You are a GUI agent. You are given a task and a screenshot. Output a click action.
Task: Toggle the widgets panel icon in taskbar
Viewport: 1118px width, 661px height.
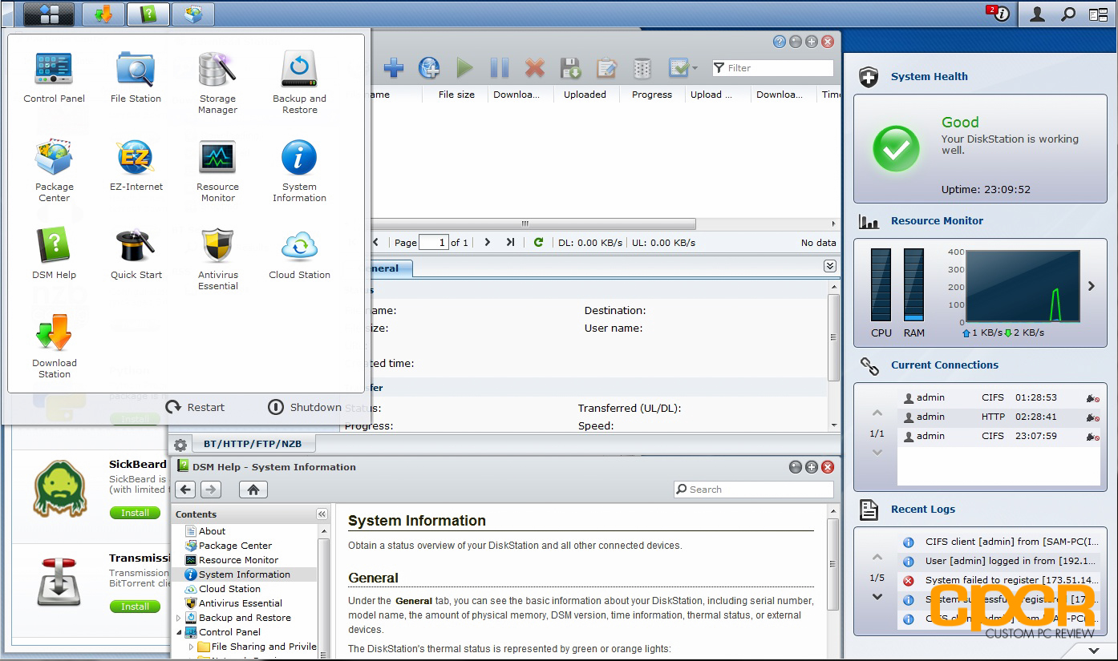pos(1098,14)
